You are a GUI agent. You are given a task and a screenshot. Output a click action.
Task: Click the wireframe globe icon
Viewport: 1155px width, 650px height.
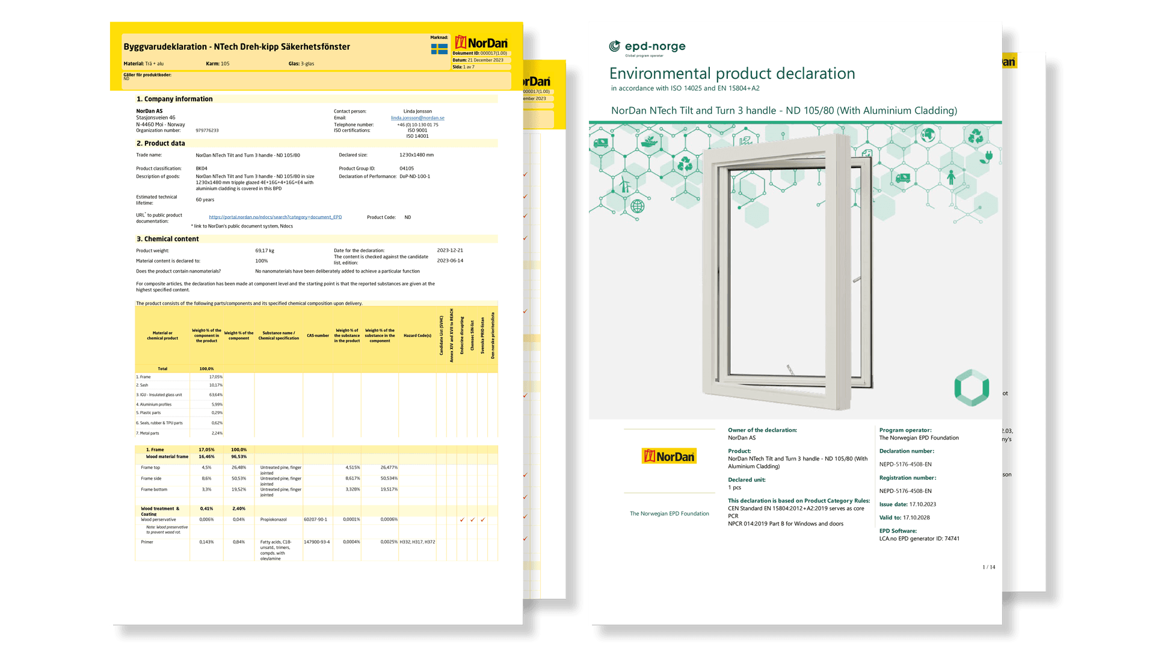pyautogui.click(x=638, y=206)
